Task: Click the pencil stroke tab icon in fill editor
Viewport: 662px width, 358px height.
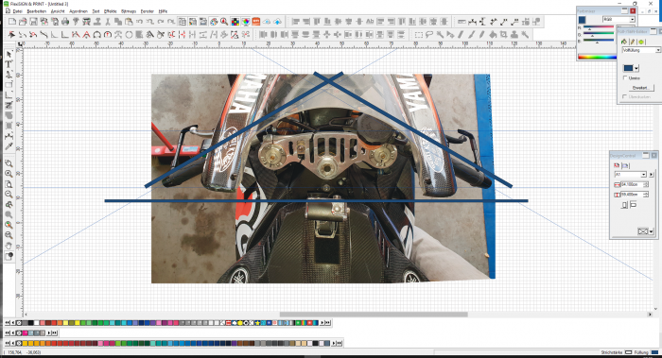Action: [633, 42]
